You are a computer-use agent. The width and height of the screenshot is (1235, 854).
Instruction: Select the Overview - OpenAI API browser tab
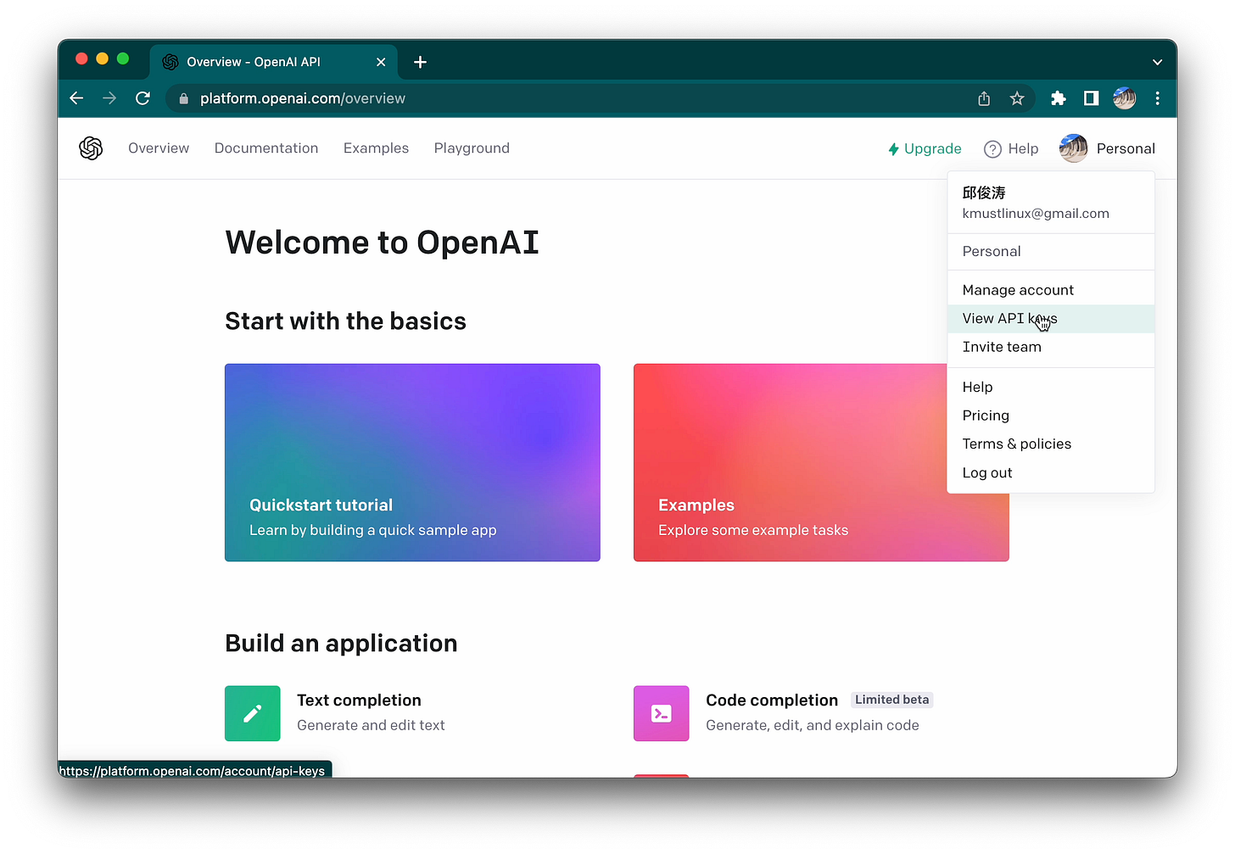274,62
